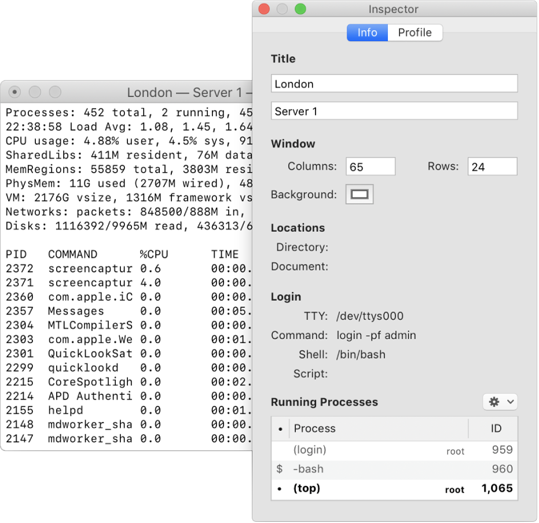Image resolution: width=539 pixels, height=523 pixels.
Task: Edit the London title field
Action: pos(394,83)
